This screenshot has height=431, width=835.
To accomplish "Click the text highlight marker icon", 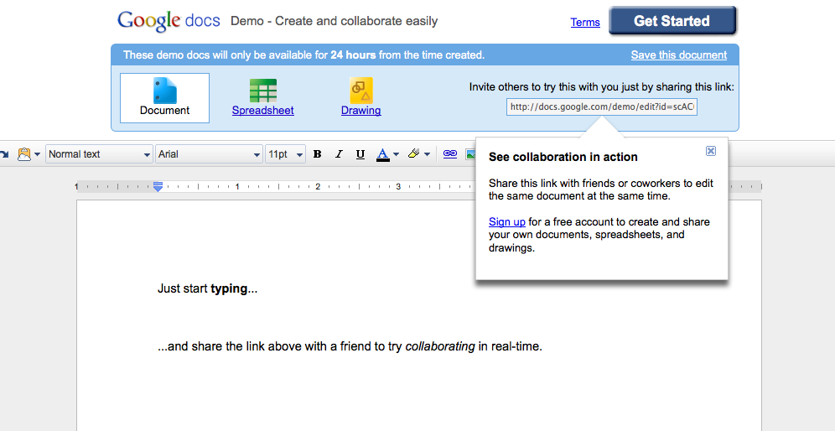I will (x=413, y=154).
